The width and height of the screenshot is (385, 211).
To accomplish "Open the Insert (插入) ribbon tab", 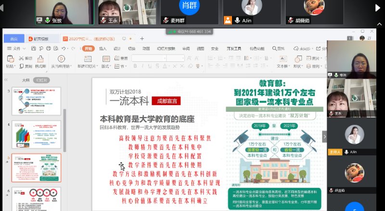I will coord(103,48).
